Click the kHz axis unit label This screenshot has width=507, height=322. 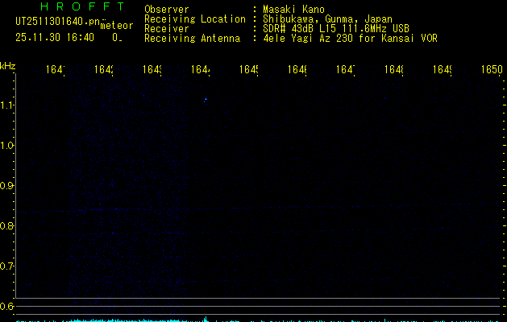8,66
